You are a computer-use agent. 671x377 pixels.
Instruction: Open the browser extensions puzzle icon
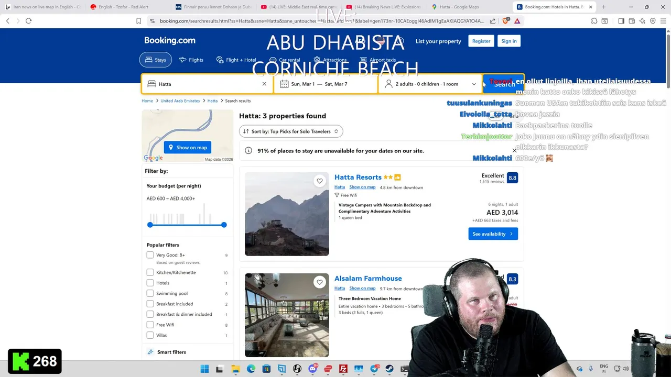coord(594,21)
